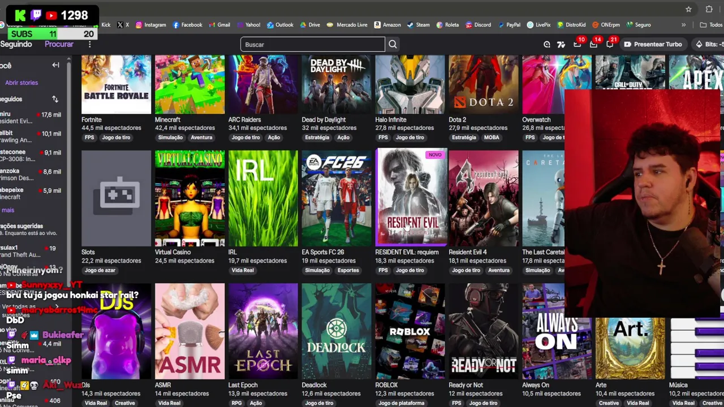This screenshot has height=407, width=724.
Task: Switch to the Procurar tab
Action: 59,44
